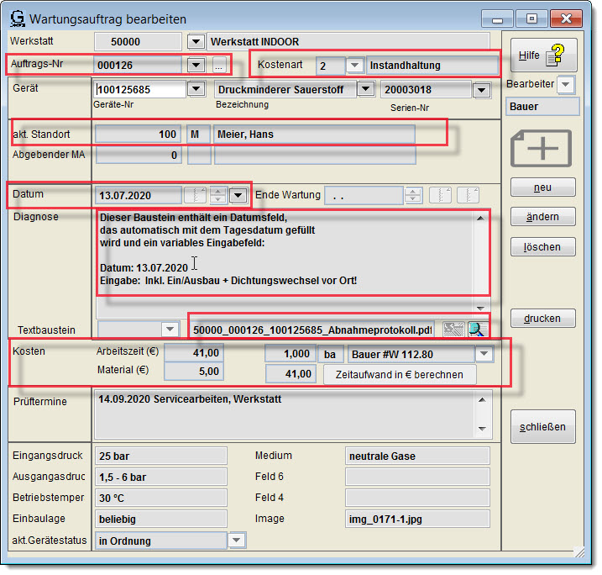Click the attach file icon beside Abnahmeprotokoll
This screenshot has height=575, width=602.
point(454,330)
